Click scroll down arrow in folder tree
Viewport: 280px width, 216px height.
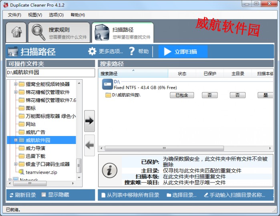click(79, 178)
